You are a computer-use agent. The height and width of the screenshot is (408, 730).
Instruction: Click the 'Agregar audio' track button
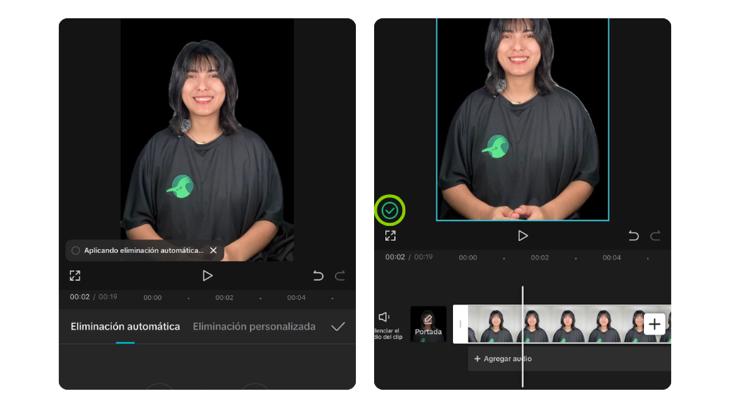tap(503, 359)
